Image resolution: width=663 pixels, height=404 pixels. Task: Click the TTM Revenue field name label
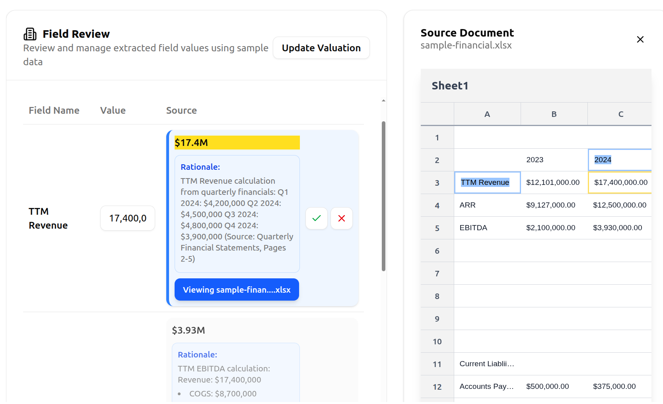48,218
